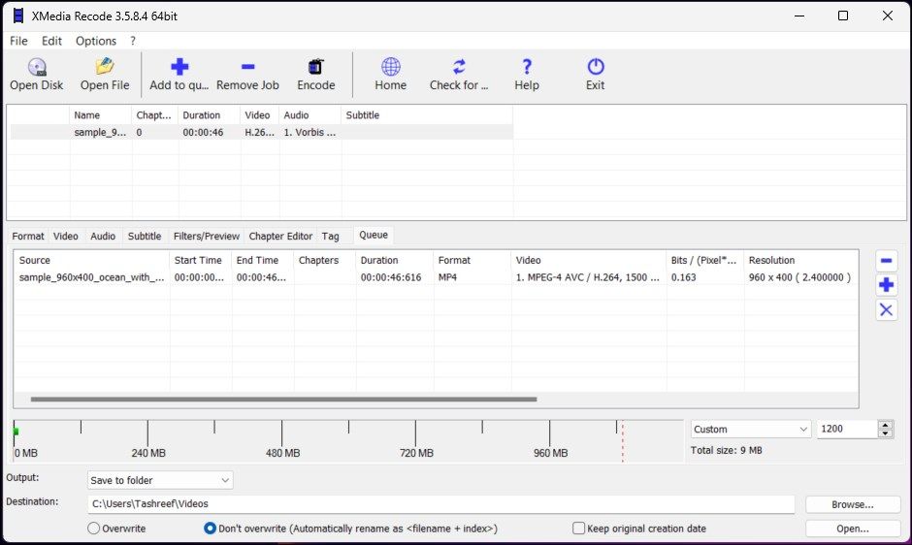Click the Exit power icon
The image size is (912, 545).
pos(596,68)
